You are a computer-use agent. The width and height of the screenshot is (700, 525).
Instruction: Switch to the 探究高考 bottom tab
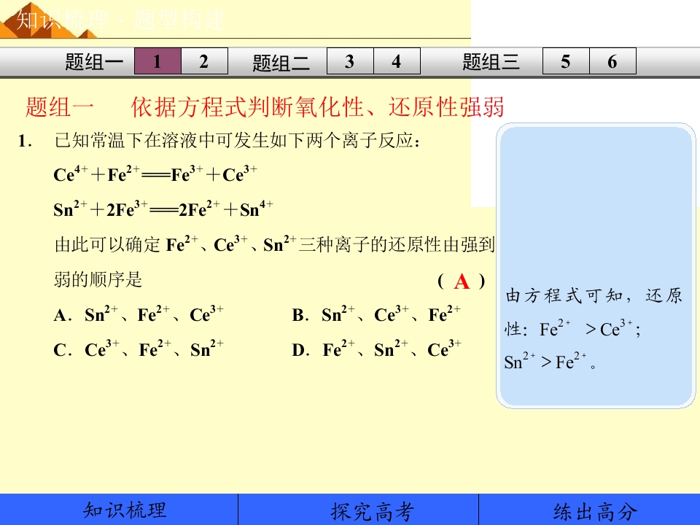click(x=358, y=510)
